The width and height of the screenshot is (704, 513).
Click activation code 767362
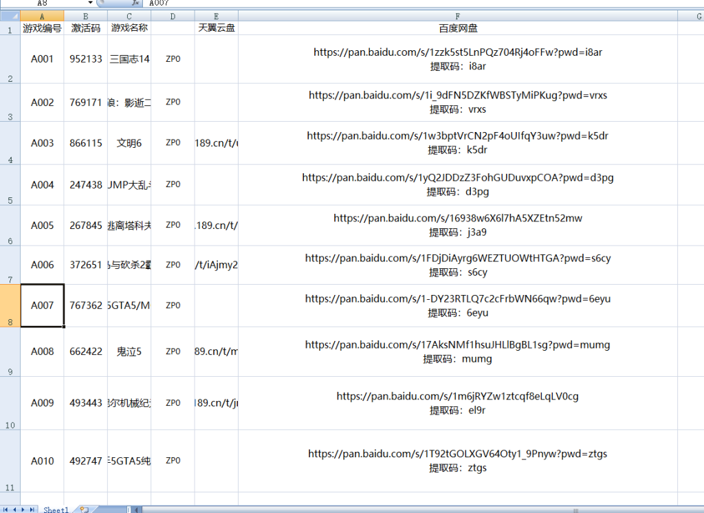point(86,305)
